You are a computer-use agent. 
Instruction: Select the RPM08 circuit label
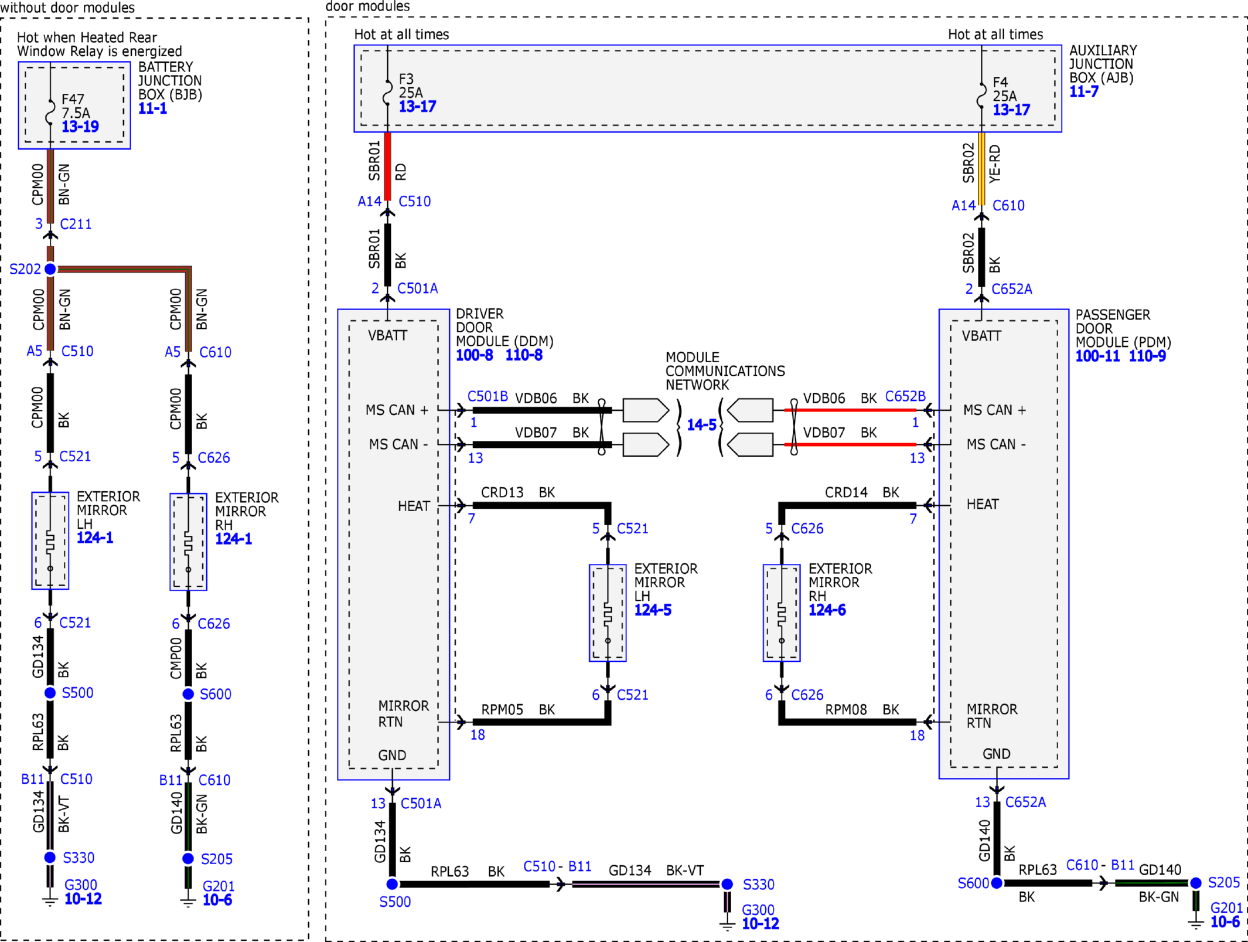(846, 710)
